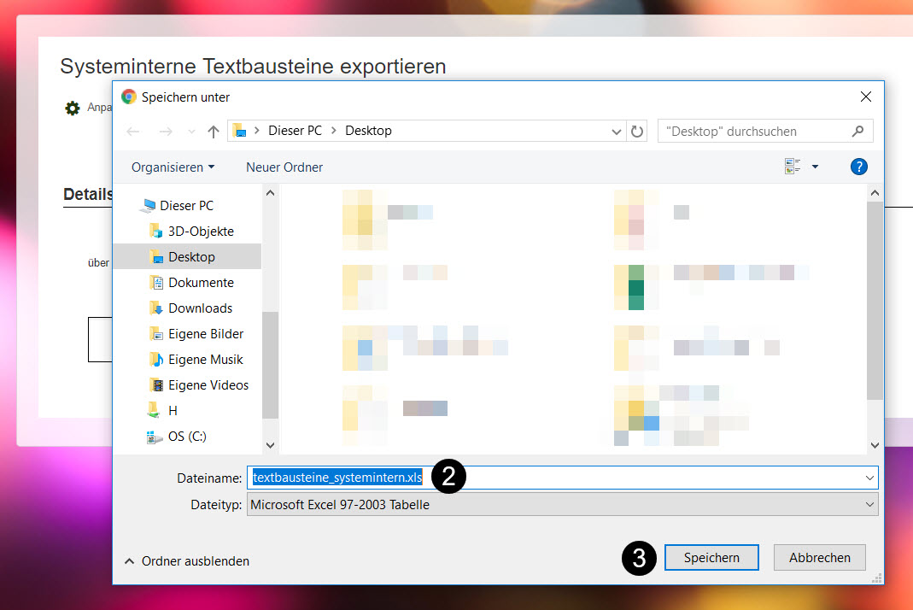Select OS (C:) drive in sidebar
Image resolution: width=913 pixels, height=610 pixels.
tap(187, 437)
